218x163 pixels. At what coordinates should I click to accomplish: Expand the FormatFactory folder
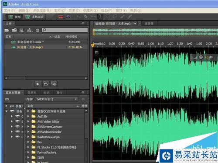pos(28,153)
